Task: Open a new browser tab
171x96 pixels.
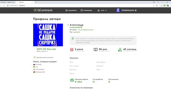Action: (x=36, y=2)
